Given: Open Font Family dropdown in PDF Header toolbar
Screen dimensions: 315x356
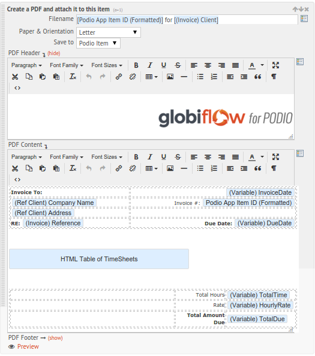Looking at the screenshot, I should tap(67, 65).
